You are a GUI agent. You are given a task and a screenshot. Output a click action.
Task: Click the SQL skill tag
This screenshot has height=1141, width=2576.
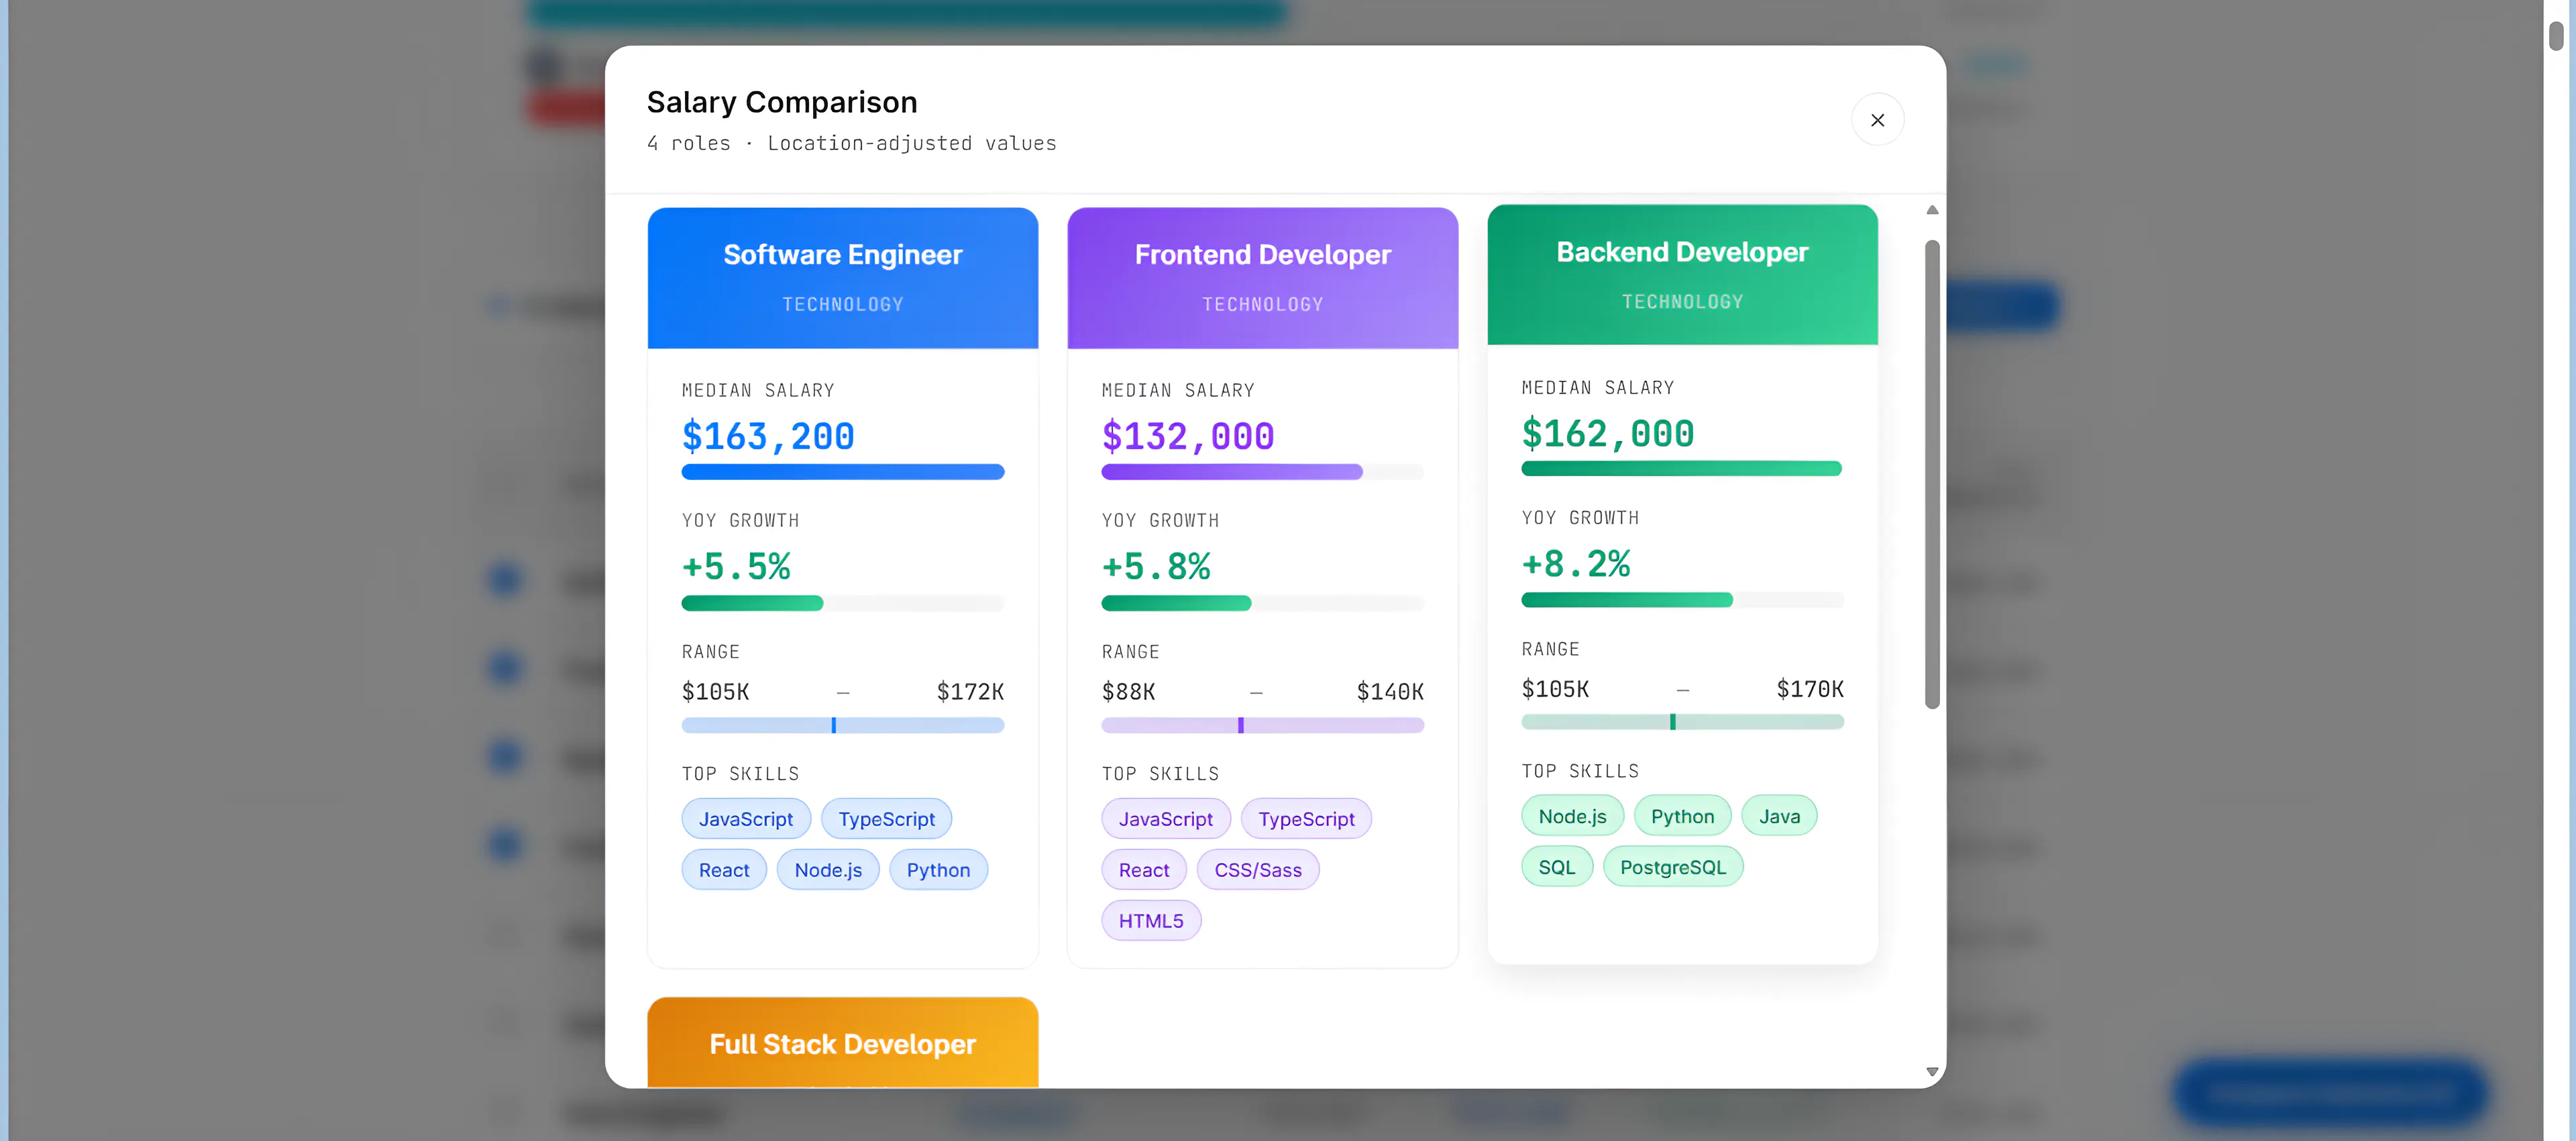pos(1557,866)
